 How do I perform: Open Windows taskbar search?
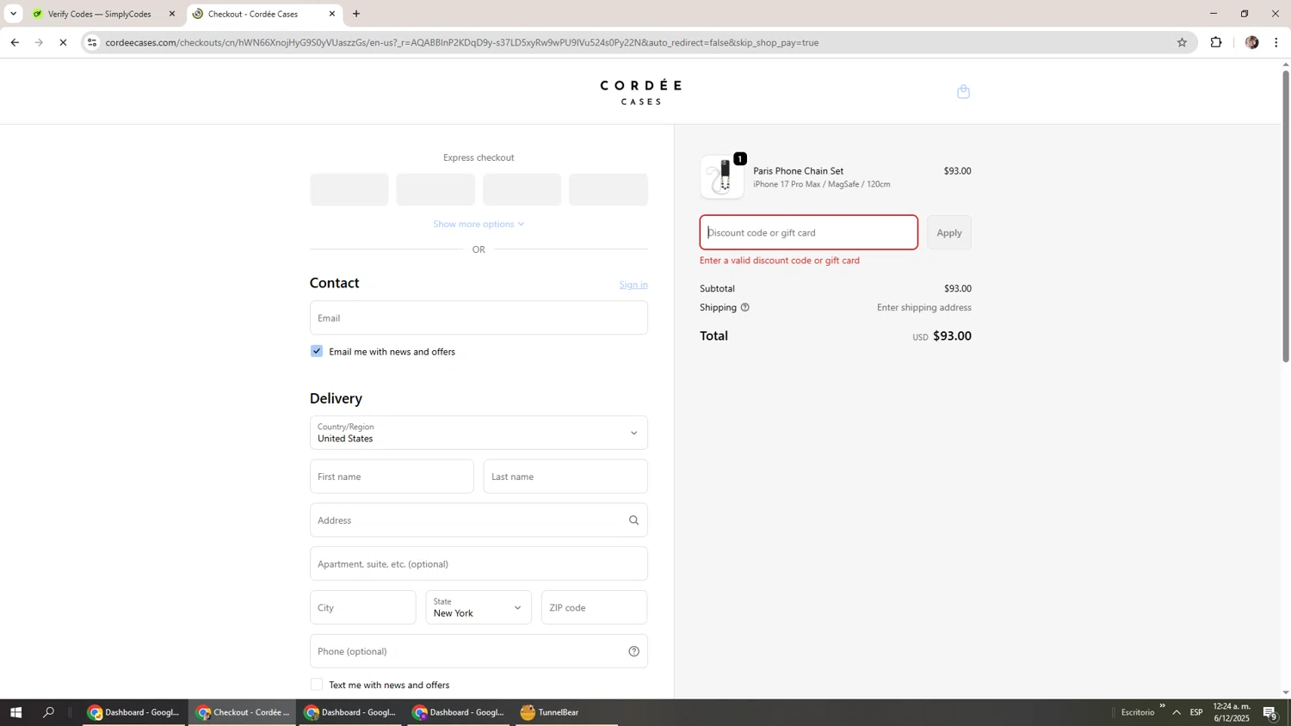49,712
